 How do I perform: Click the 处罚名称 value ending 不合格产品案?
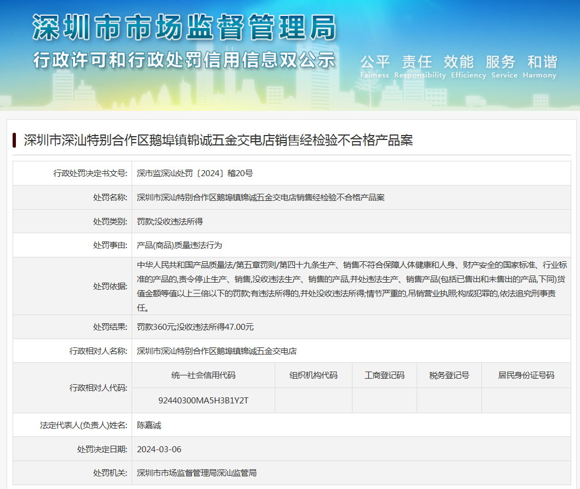point(261,198)
